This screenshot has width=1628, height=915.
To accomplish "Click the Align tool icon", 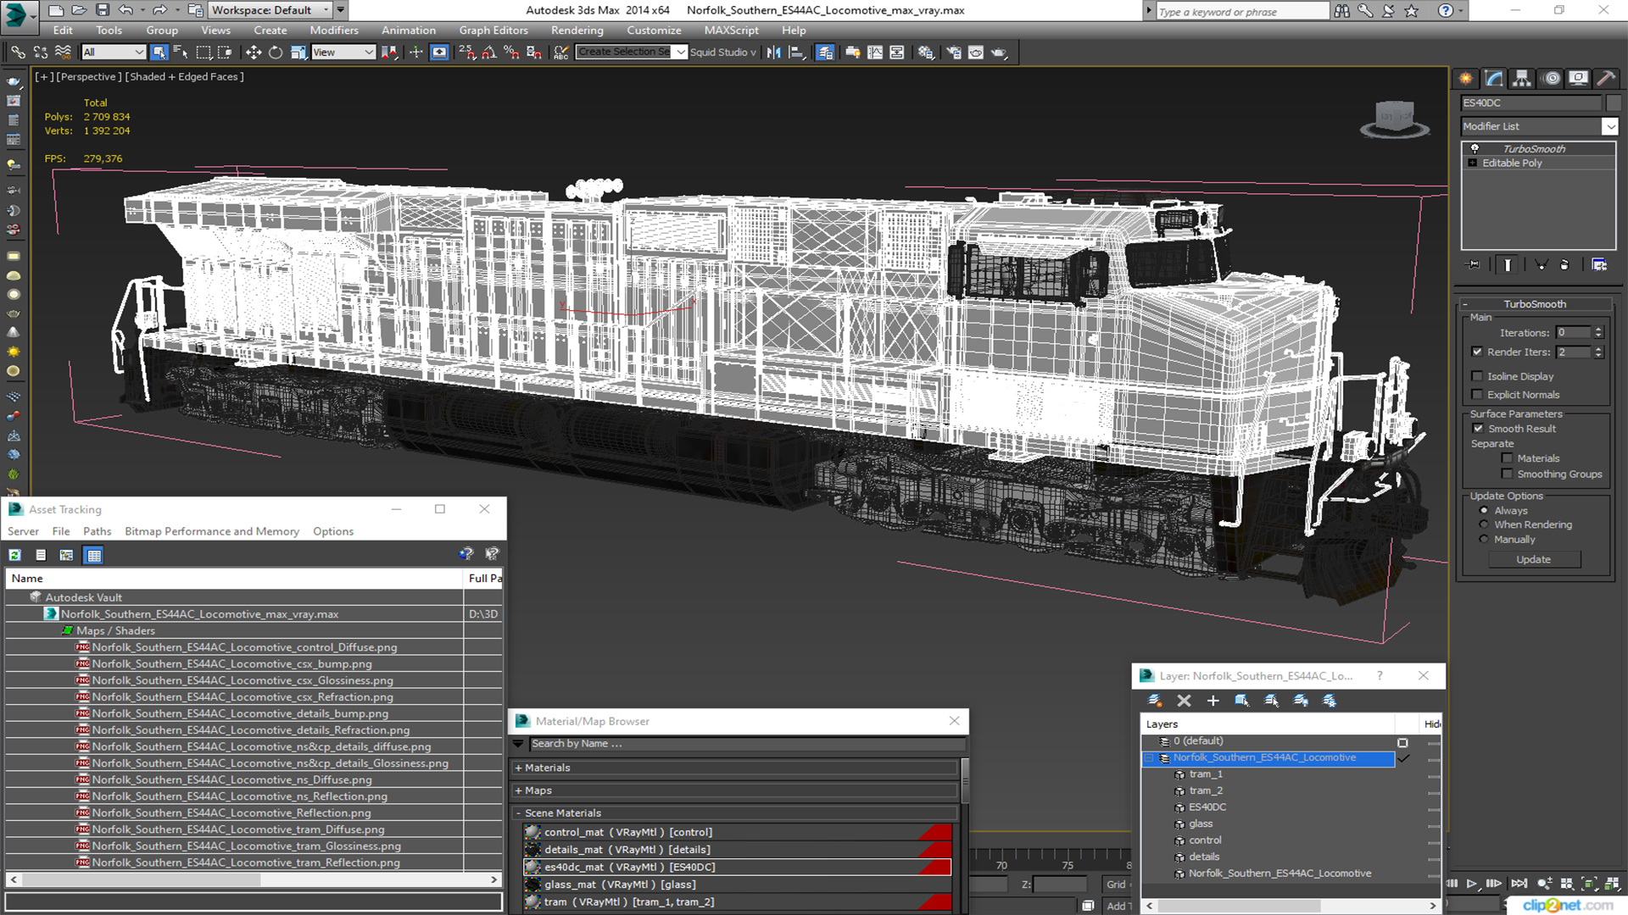I will click(x=796, y=53).
